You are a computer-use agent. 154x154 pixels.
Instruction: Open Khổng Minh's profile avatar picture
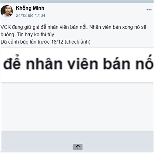pyautogui.click(x=7, y=11)
